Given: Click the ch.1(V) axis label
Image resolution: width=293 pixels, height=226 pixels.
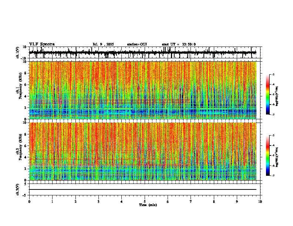Looking at the screenshot, I should pos(18,52).
